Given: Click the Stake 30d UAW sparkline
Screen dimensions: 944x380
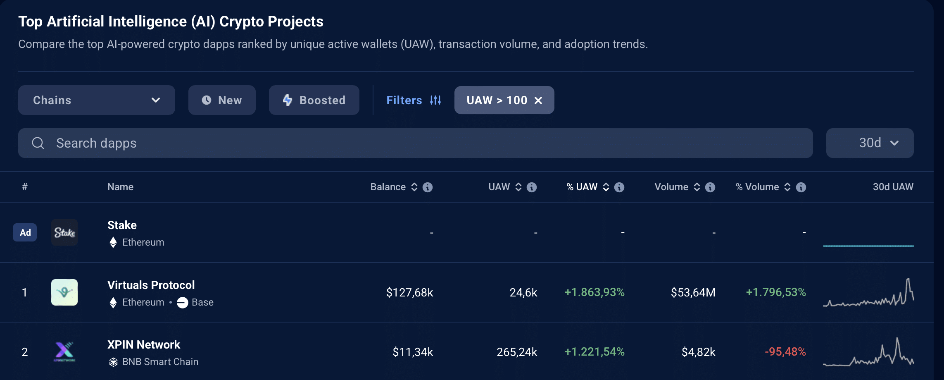Looking at the screenshot, I should [868, 246].
